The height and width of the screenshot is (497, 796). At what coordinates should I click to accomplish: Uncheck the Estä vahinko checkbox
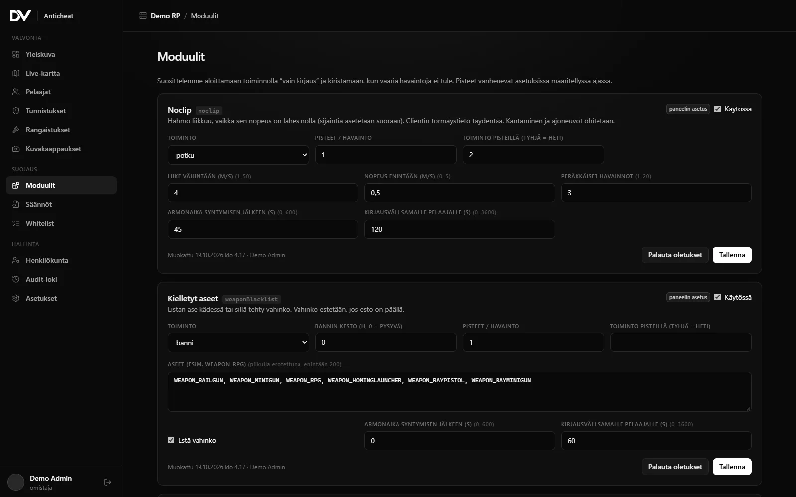click(171, 440)
